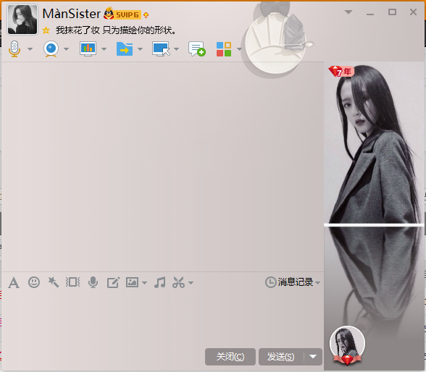
Task: Open the presentation demo screen icon
Action: (x=88, y=48)
